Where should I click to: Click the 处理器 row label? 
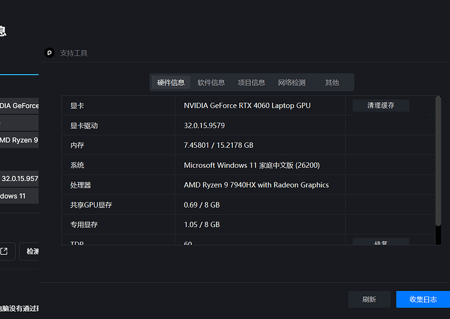81,185
